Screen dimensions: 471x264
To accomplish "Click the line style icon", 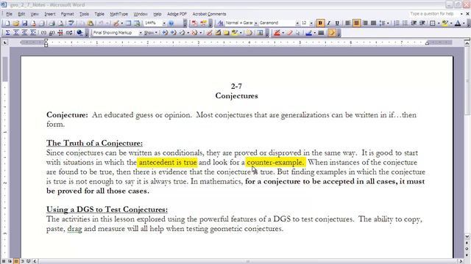I will (x=321, y=32).
